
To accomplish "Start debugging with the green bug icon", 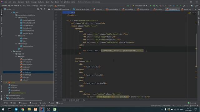I will click(x=154, y=6).
